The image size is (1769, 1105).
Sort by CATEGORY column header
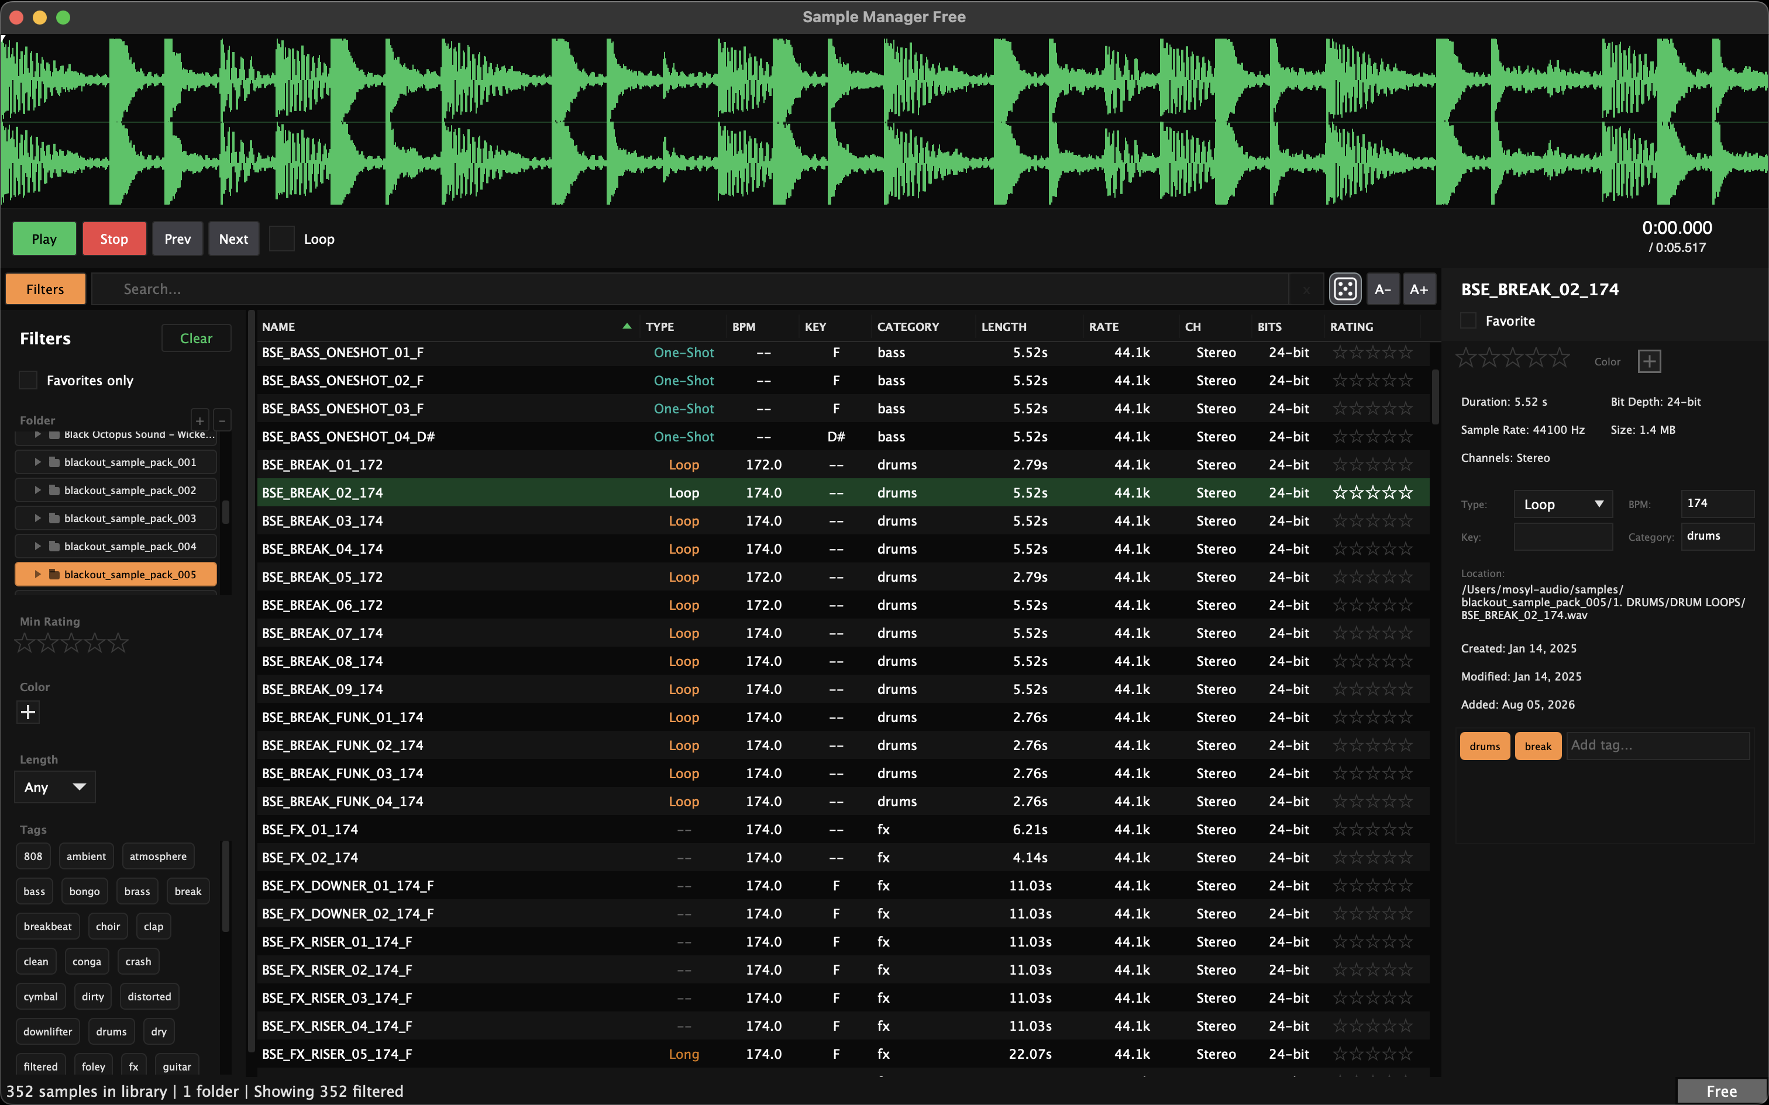click(908, 327)
